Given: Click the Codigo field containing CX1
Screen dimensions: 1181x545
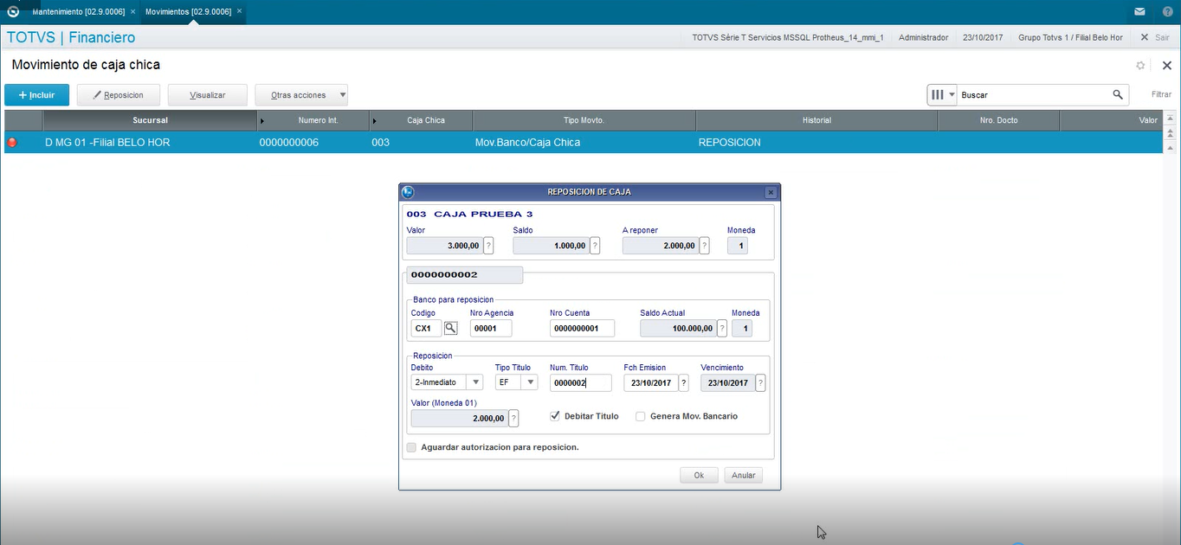Looking at the screenshot, I should pos(426,329).
